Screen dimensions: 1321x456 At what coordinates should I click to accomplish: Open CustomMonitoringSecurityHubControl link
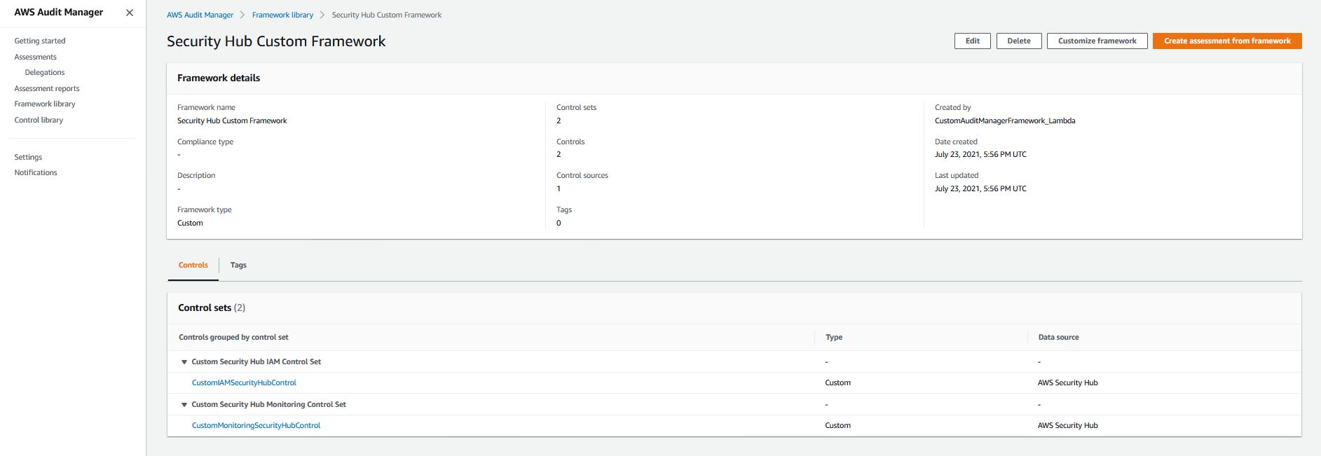point(256,425)
